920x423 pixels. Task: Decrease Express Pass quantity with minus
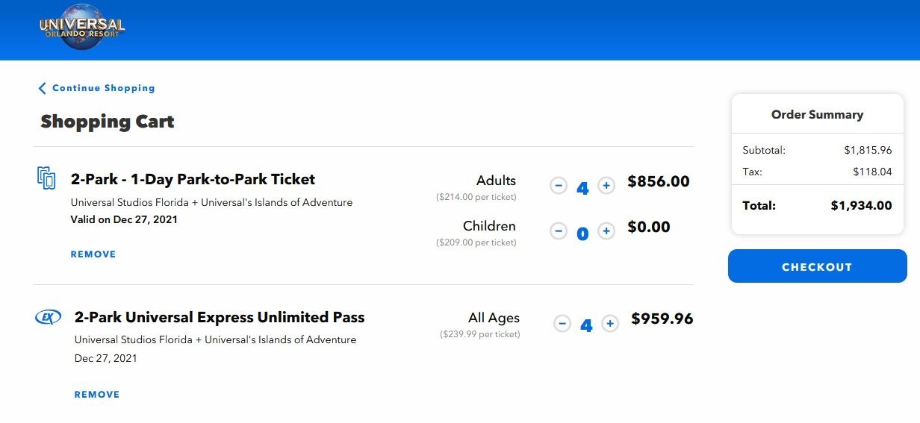(562, 323)
